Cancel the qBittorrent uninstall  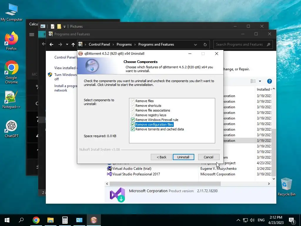(x=208, y=157)
